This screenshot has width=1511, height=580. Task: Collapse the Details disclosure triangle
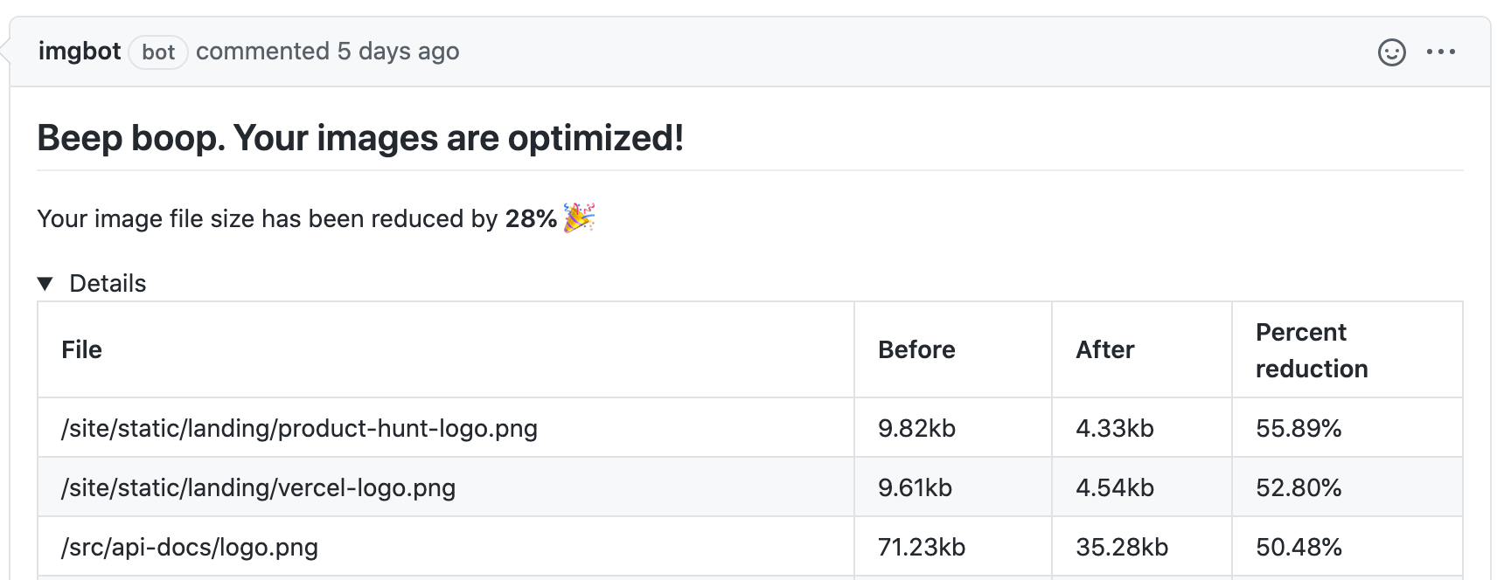[45, 283]
